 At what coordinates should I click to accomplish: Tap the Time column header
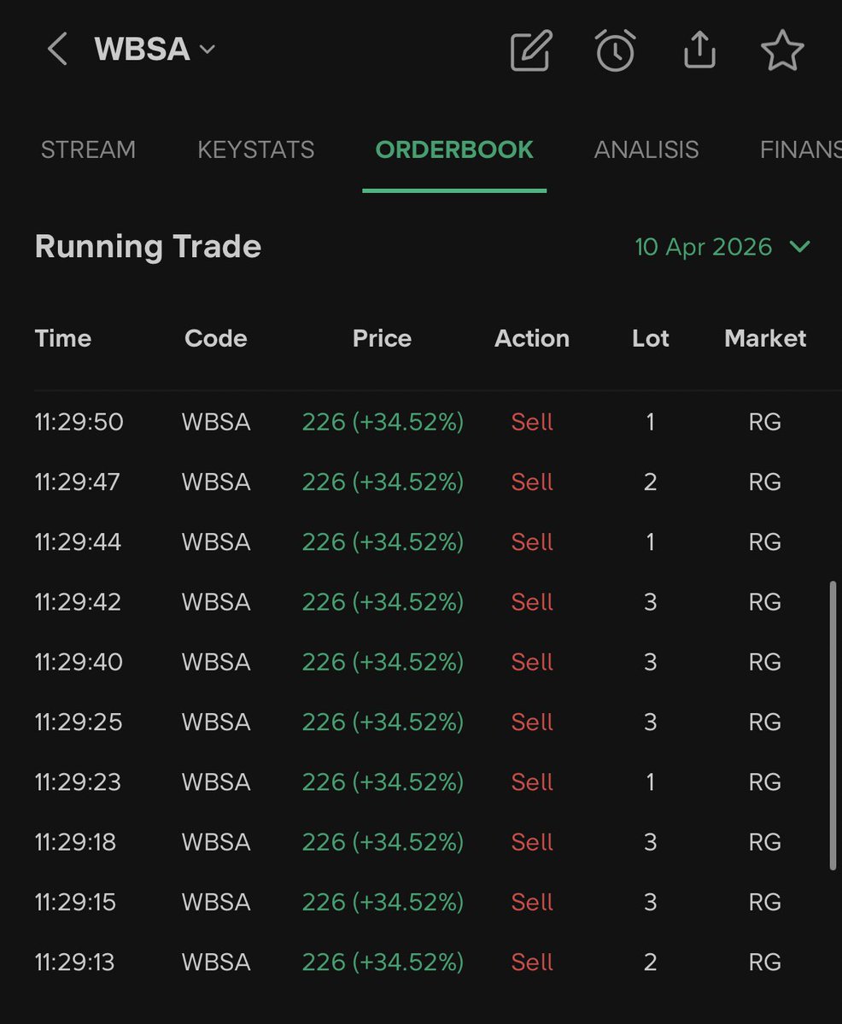click(62, 338)
